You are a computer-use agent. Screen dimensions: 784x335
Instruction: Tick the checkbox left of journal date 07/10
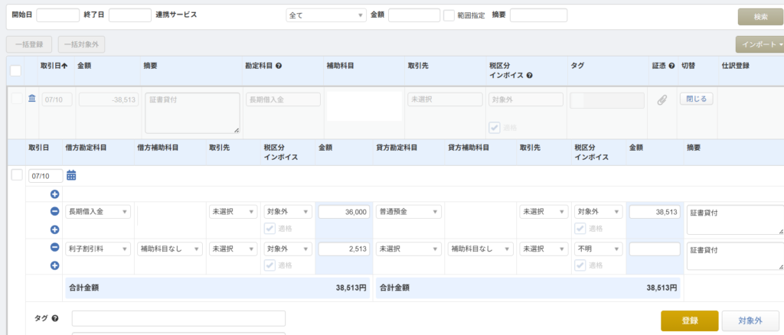pyautogui.click(x=17, y=175)
